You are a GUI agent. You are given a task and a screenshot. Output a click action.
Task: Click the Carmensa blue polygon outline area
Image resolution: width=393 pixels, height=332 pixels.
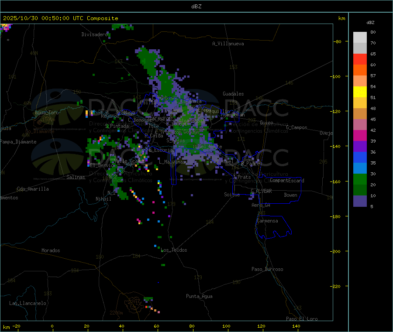273,227
